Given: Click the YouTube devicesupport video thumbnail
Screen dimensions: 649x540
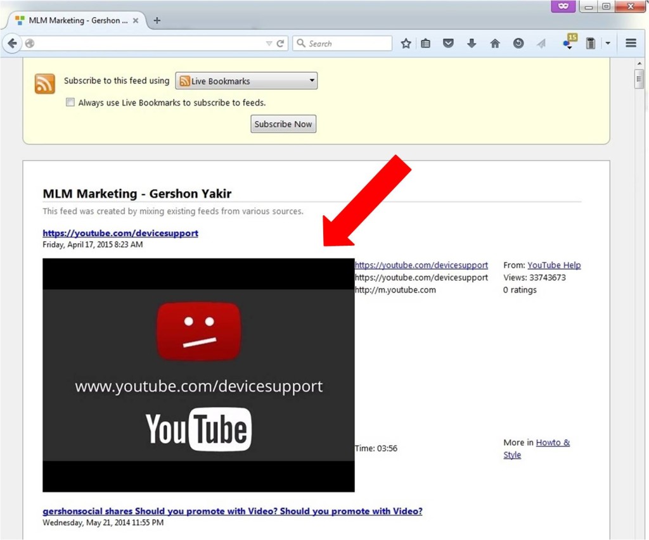Looking at the screenshot, I should [198, 375].
